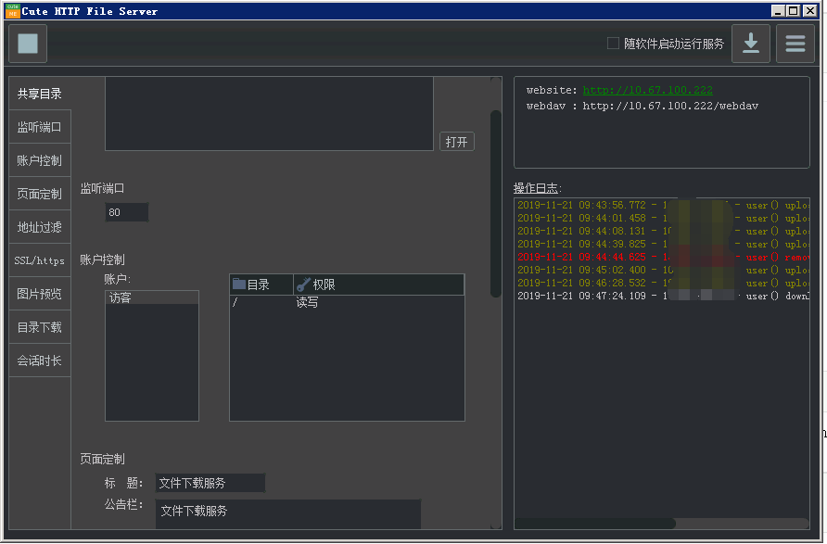Screen dimensions: 827x544
Task: Click inside the 监听端口 port field showing 80
Action: (126, 212)
